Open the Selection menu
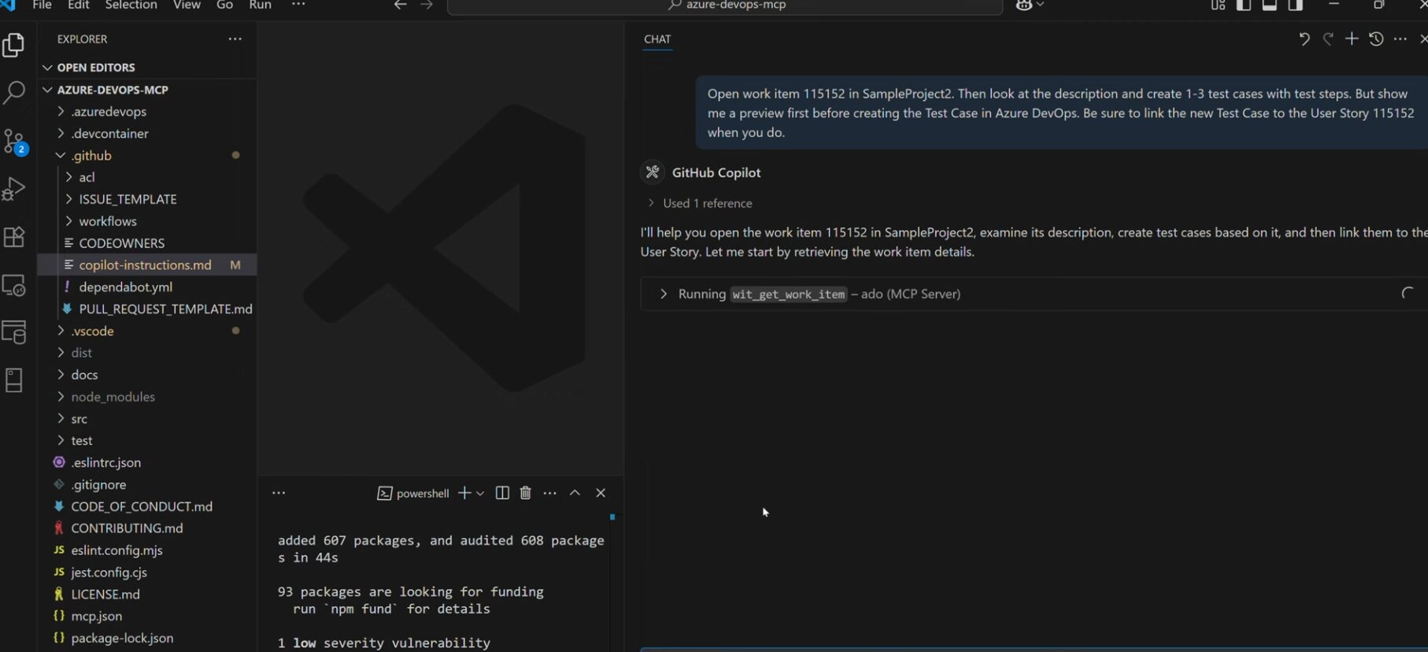Viewport: 1428px width, 652px height. point(131,6)
